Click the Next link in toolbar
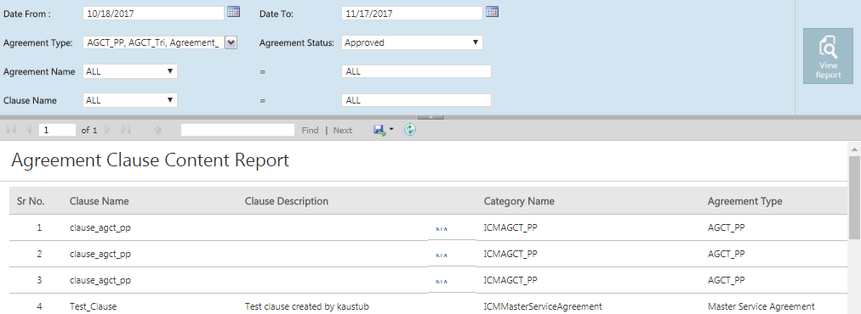 point(343,131)
